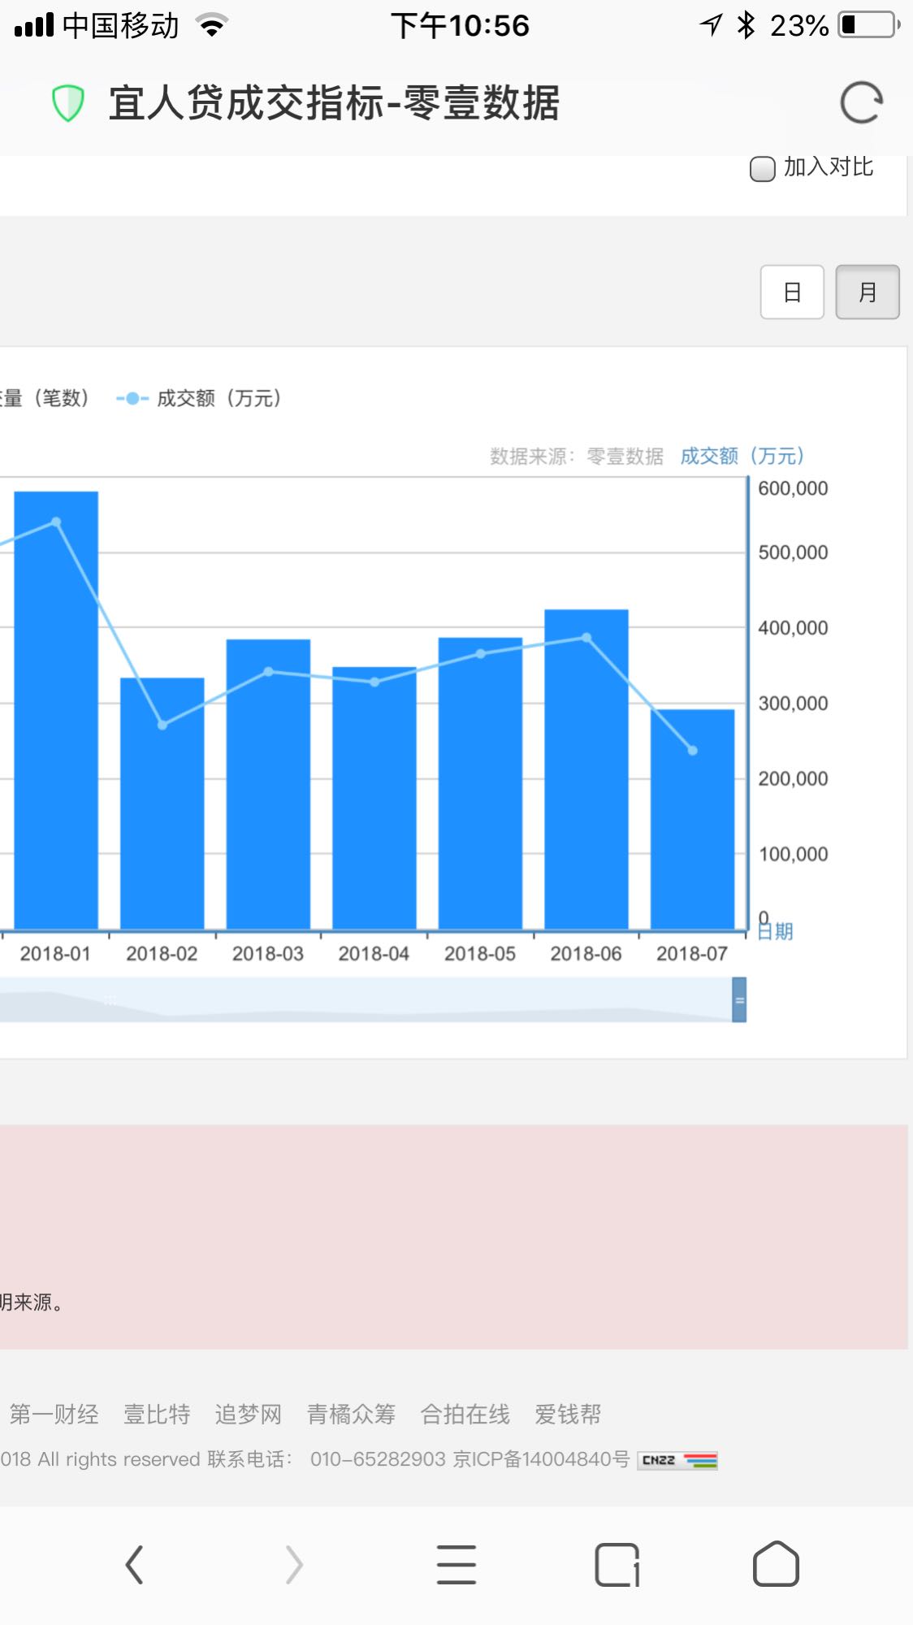Click the 2018-06 bar in chart

coord(586,769)
